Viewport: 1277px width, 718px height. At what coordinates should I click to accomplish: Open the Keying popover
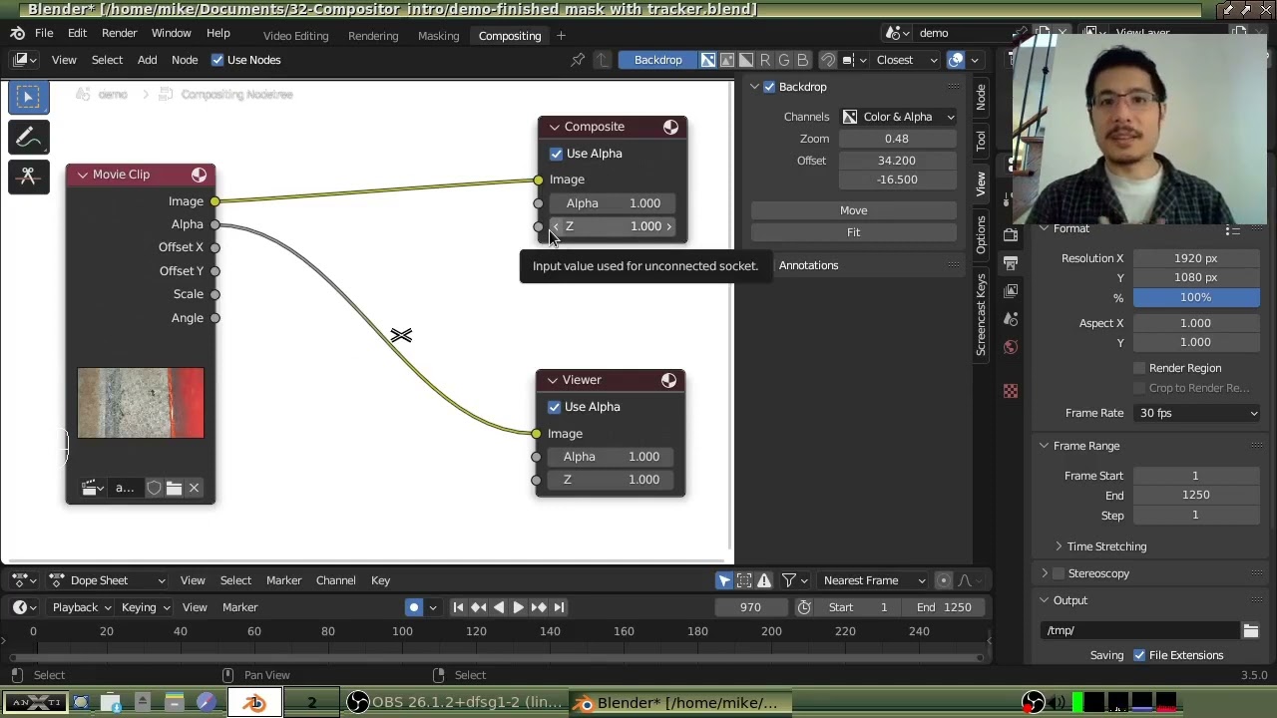(x=145, y=607)
